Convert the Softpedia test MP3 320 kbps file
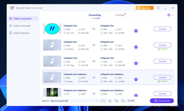Viewport: 184px width, 111px height. (163, 45)
